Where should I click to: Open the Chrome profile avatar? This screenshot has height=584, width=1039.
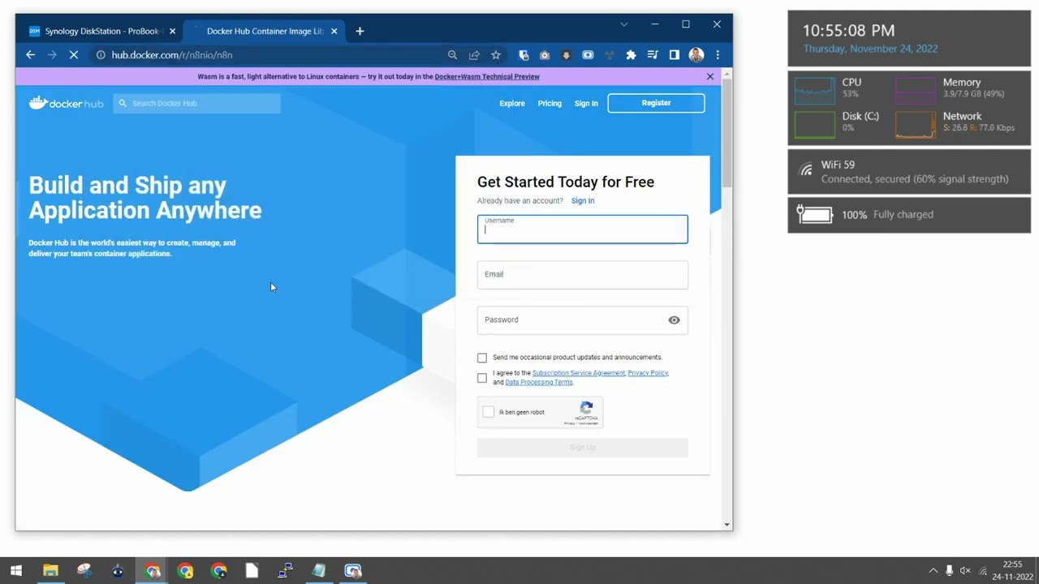pos(696,55)
